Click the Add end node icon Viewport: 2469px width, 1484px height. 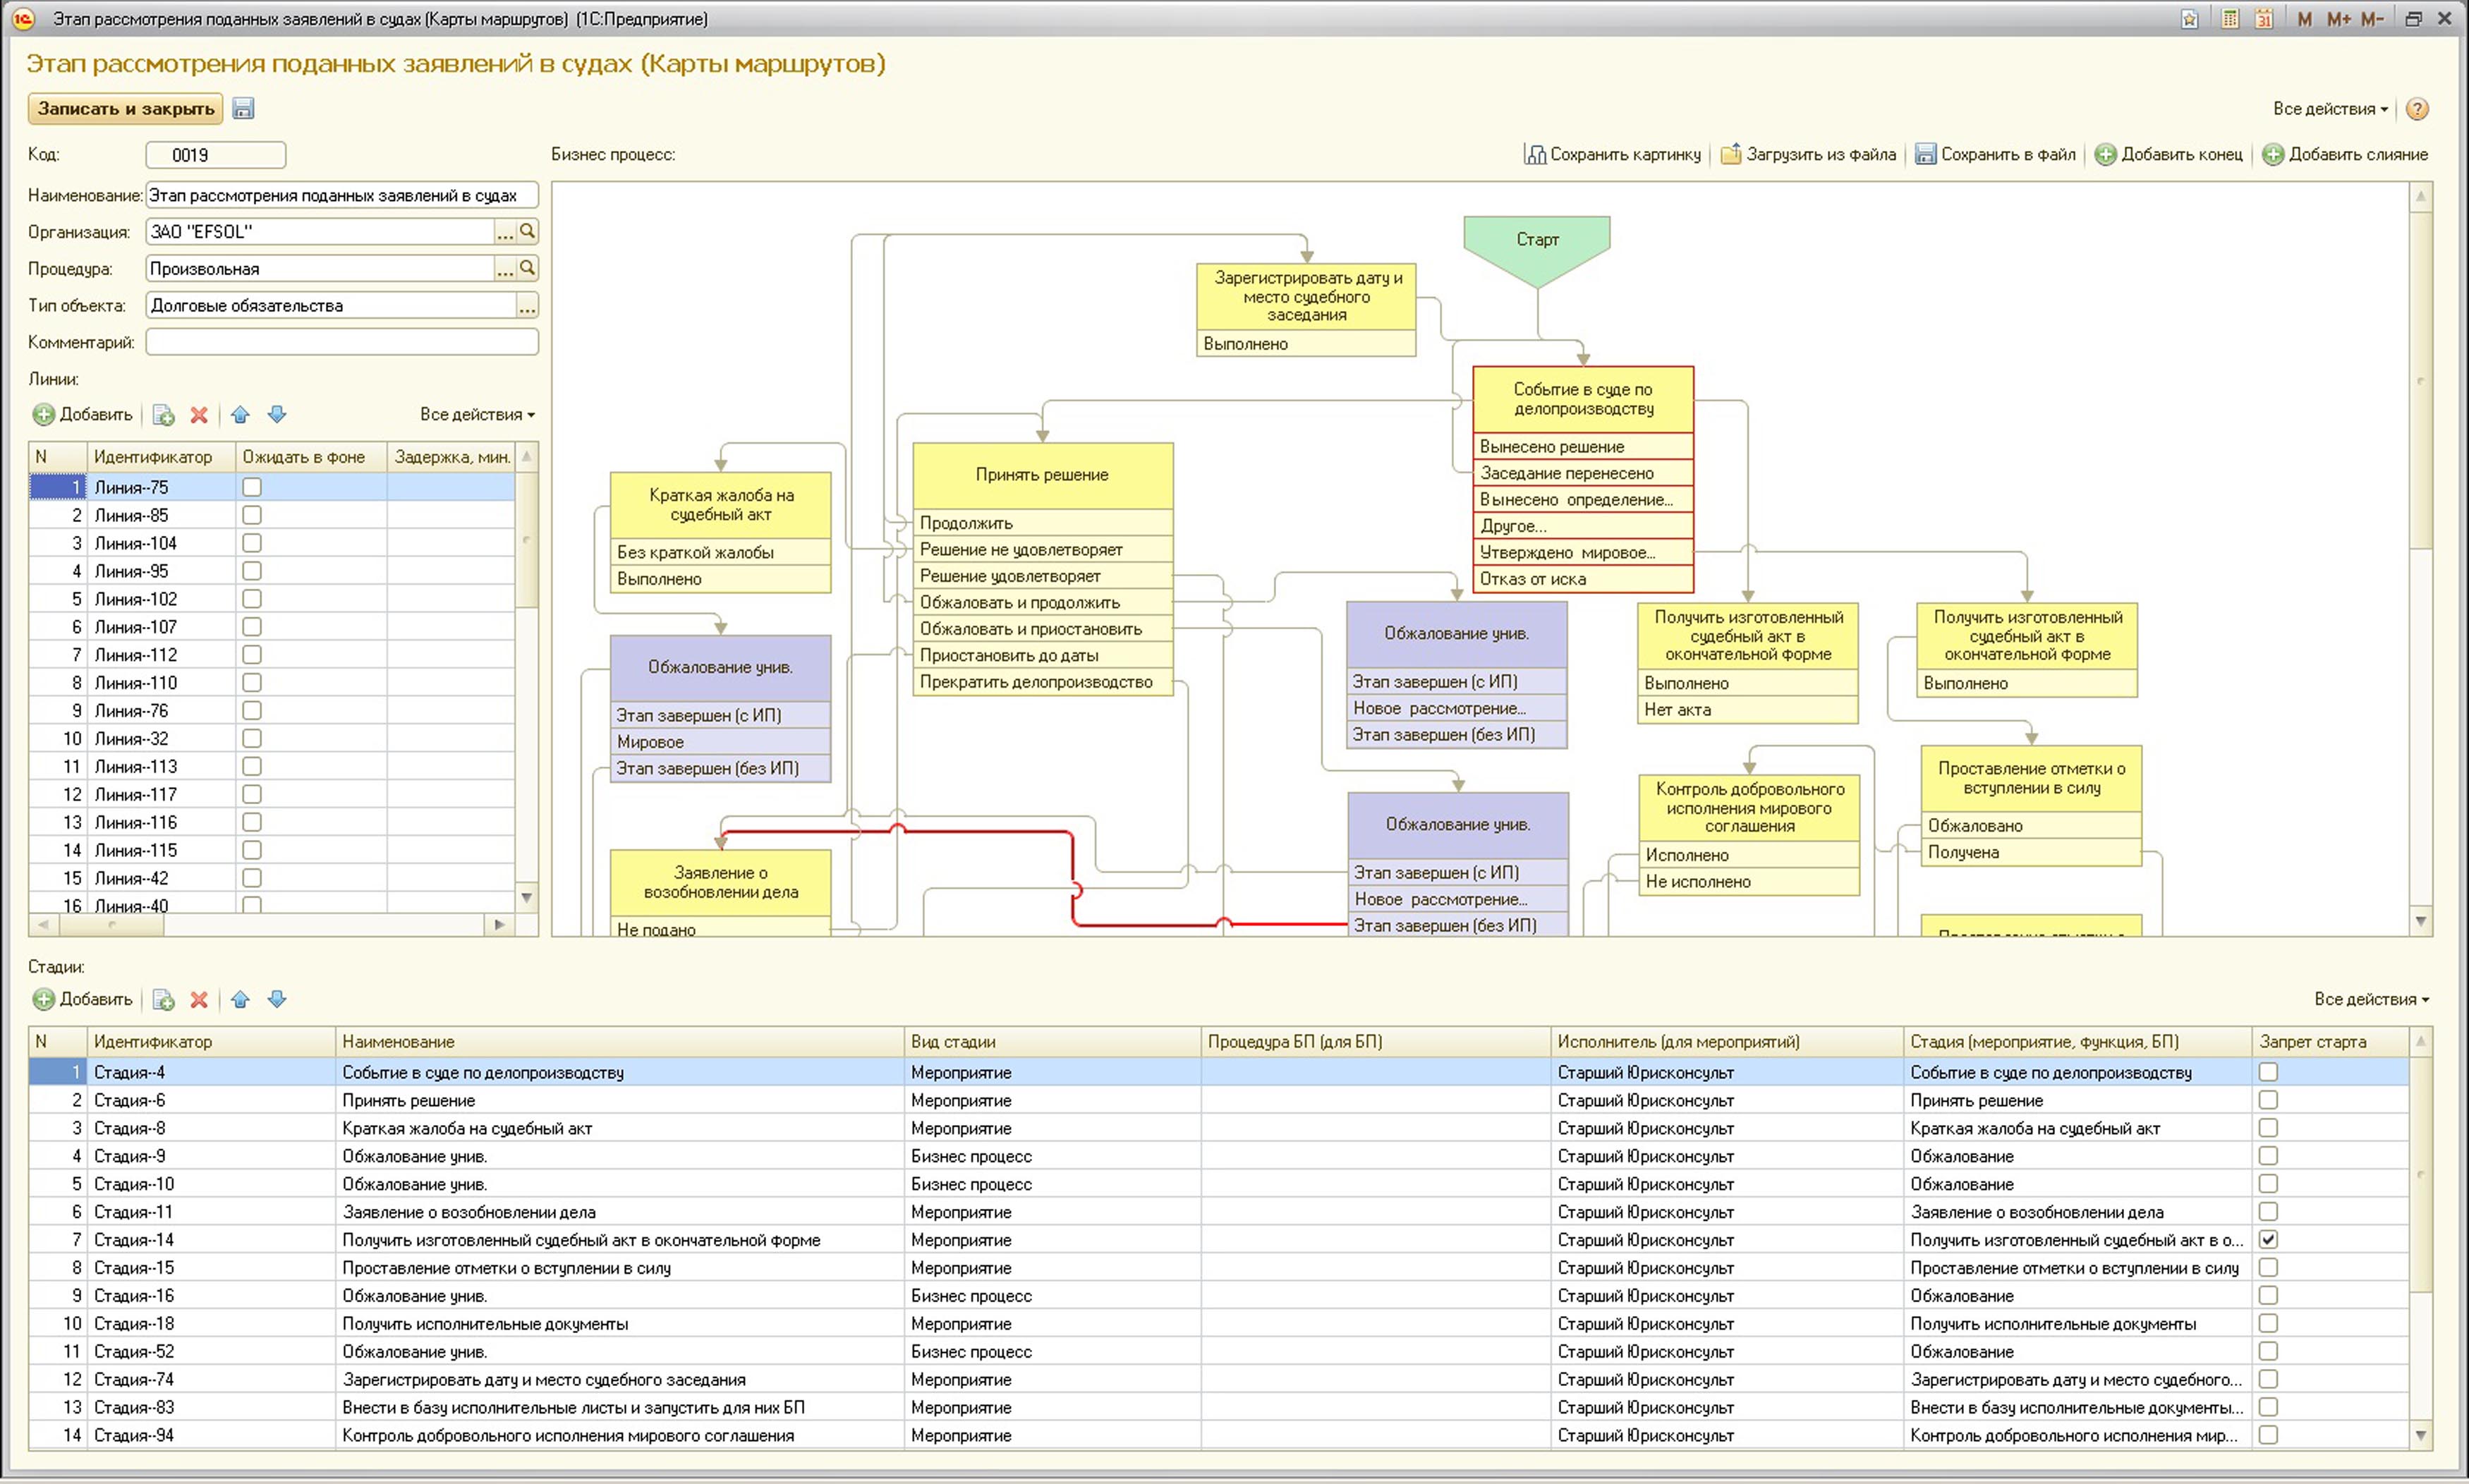[x=2105, y=155]
